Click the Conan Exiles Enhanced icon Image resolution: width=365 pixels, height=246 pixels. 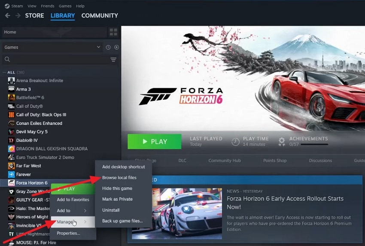click(11, 123)
